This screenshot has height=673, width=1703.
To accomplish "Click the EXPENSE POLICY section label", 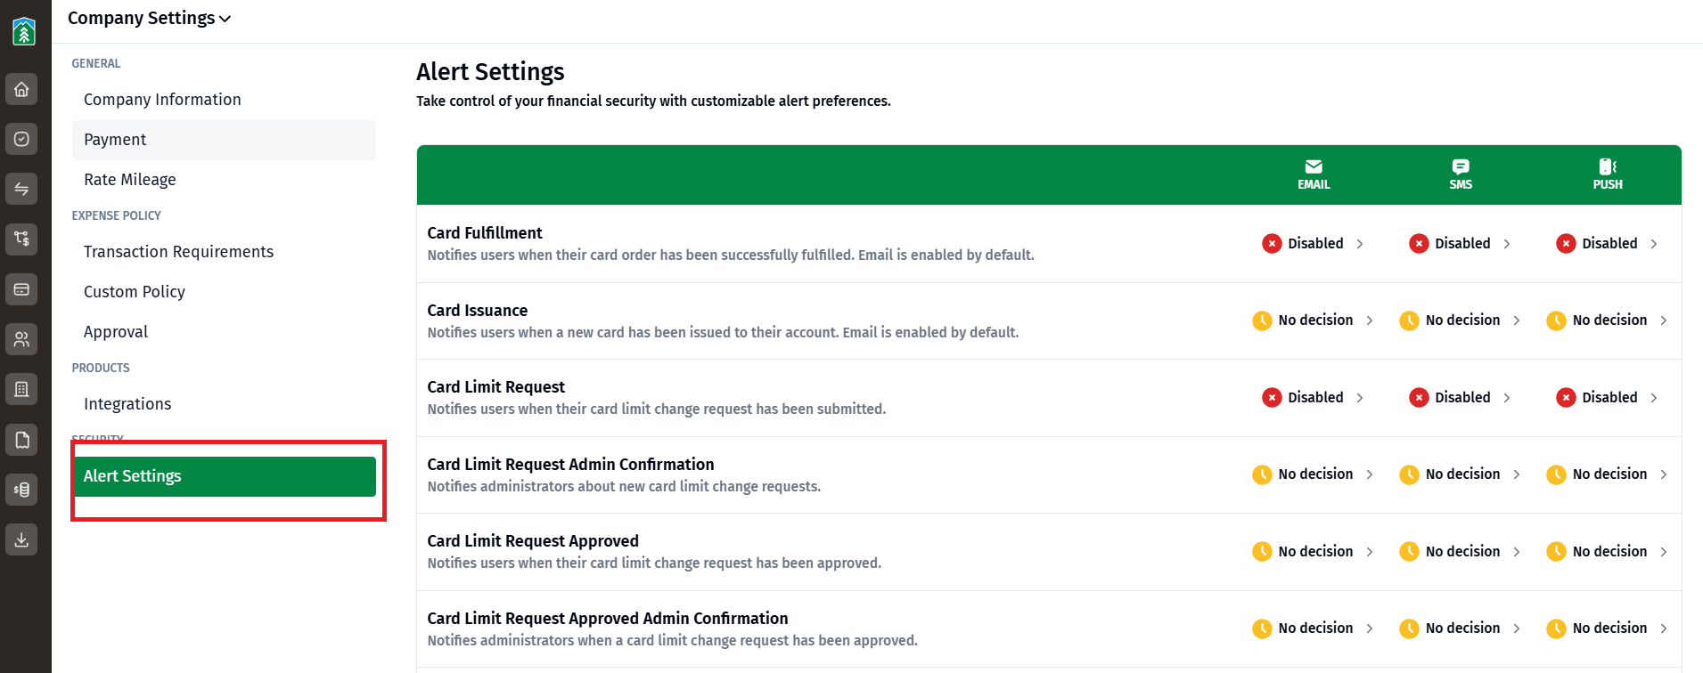I will [x=117, y=216].
